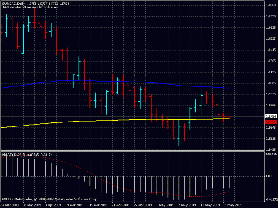The image size is (278, 208).
Task: Click the 1.5425 price scale label
Action: pos(271,150)
